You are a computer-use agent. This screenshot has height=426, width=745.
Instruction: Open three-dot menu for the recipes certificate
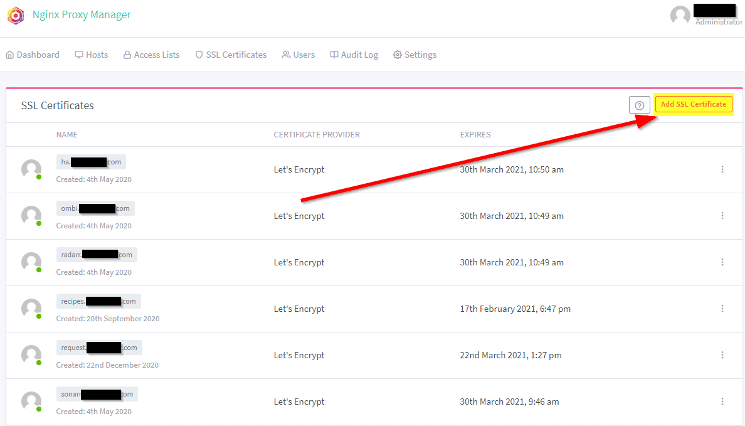point(722,309)
